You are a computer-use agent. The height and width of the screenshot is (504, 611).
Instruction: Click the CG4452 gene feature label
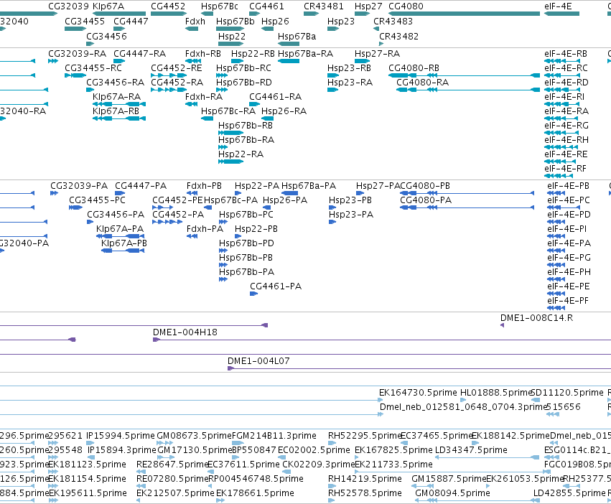168,6
